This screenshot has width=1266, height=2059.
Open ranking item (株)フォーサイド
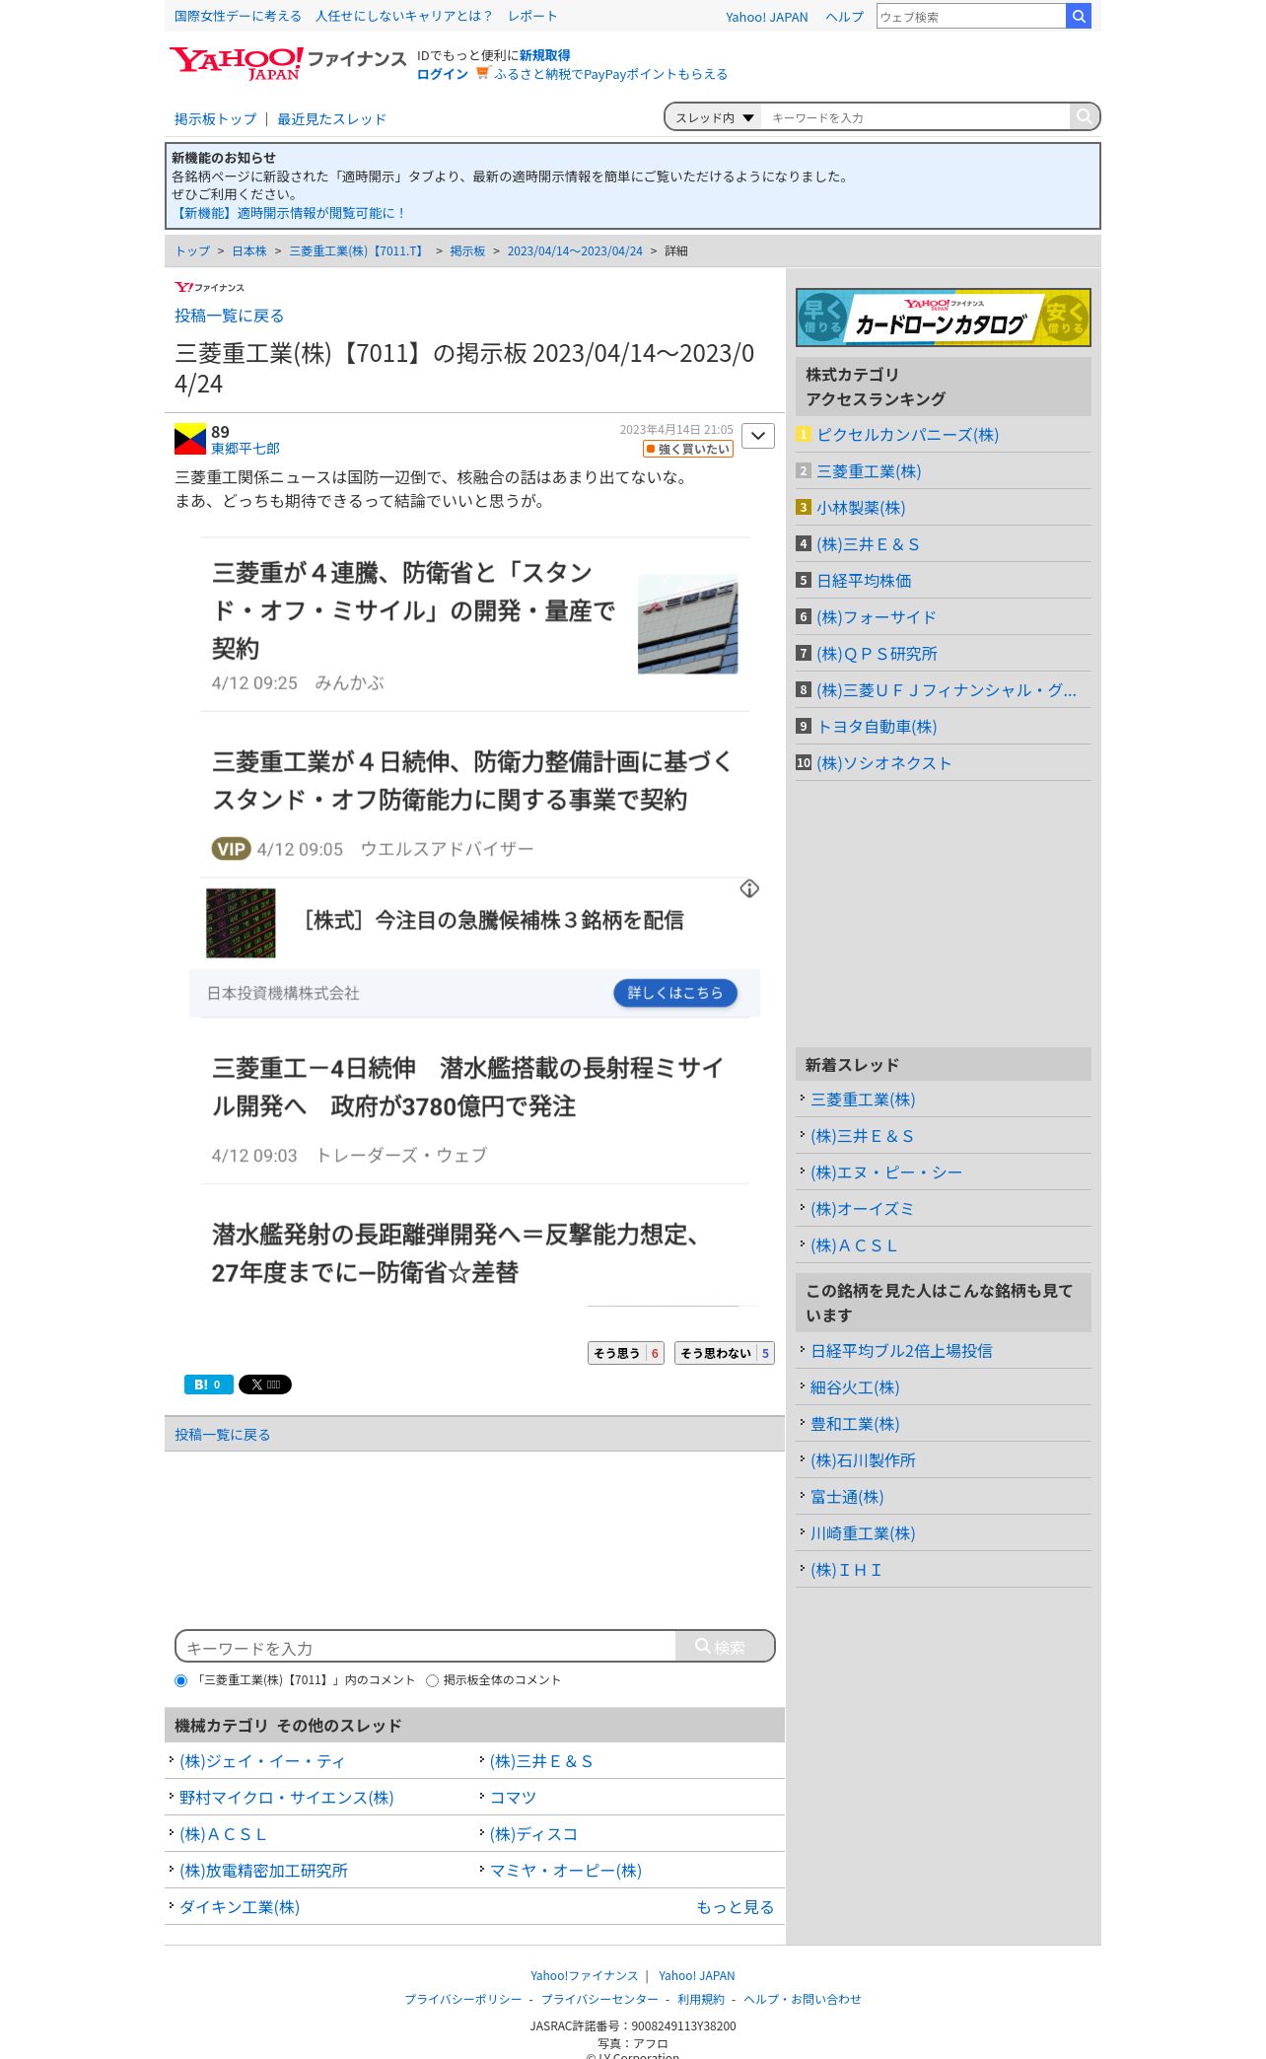[x=877, y=617]
